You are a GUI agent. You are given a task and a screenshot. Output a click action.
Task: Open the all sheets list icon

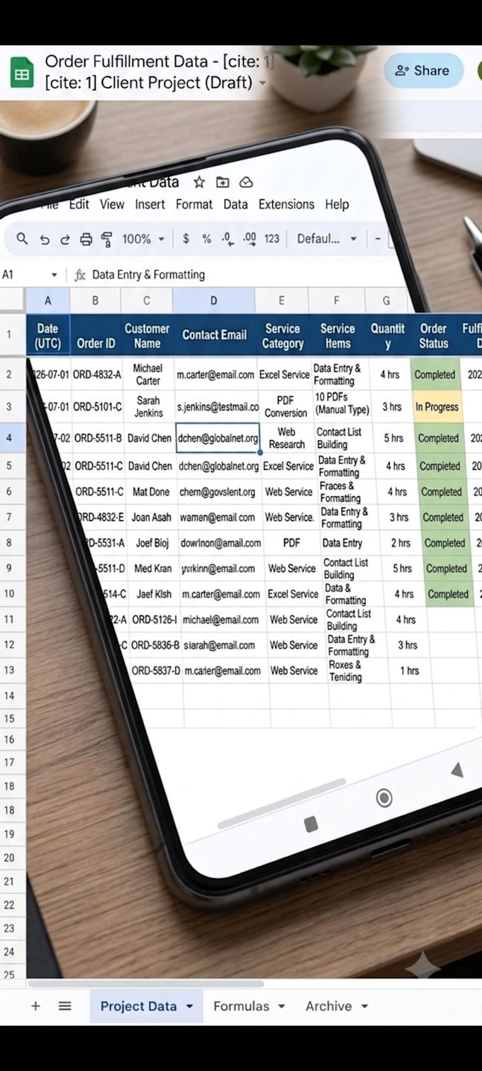(65, 1006)
